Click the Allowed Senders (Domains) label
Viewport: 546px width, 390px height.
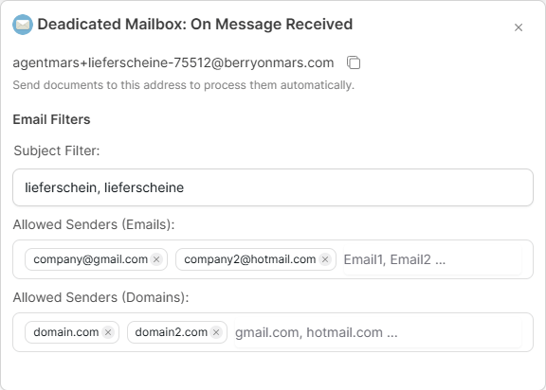(100, 298)
